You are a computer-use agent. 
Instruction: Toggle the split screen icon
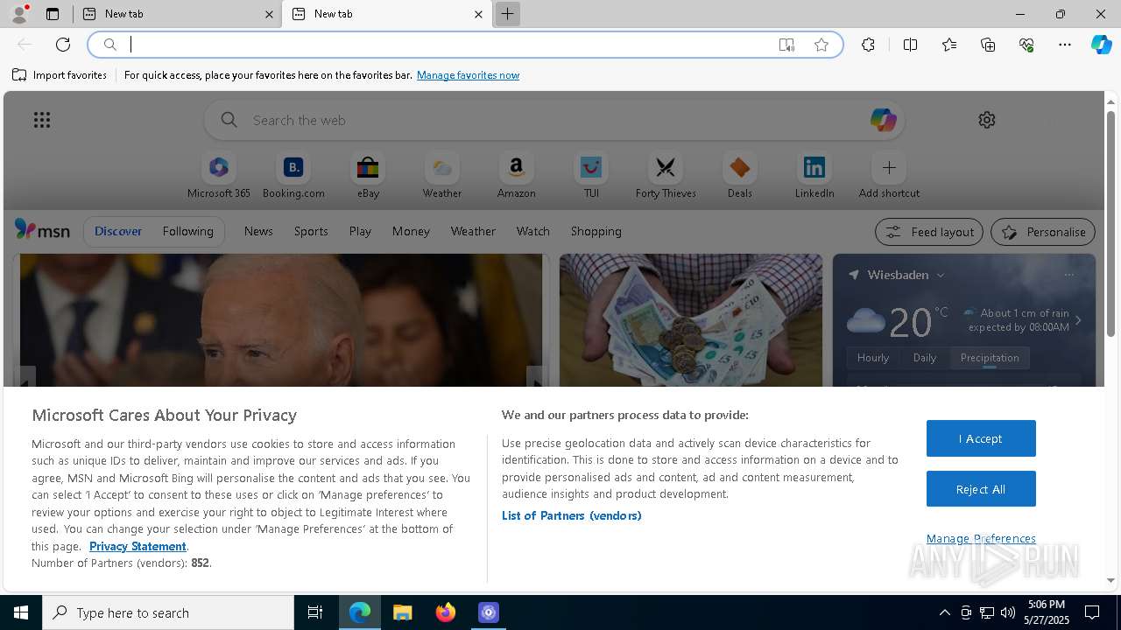pos(911,45)
